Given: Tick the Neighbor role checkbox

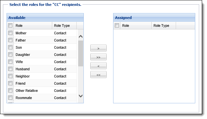Looking at the screenshot, I should (x=10, y=76).
